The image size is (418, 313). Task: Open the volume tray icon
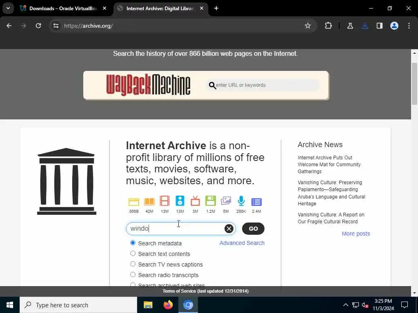coord(365,305)
